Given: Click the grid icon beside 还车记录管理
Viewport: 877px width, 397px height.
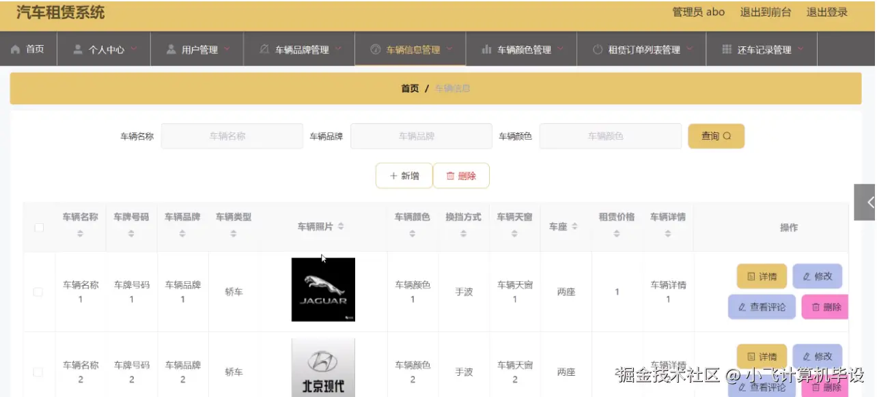Looking at the screenshot, I should click(727, 49).
